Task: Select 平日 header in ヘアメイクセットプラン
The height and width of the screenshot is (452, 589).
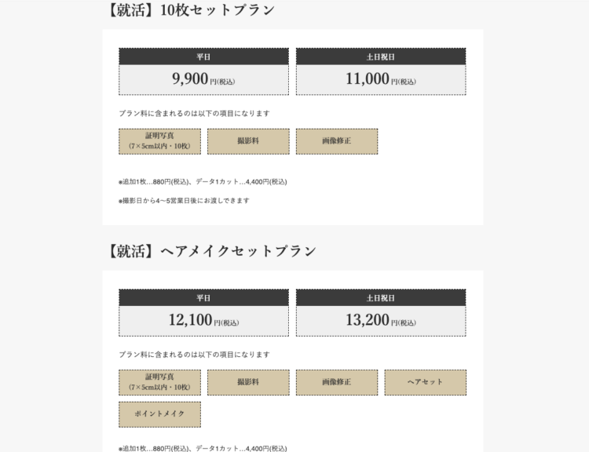Action: pyautogui.click(x=203, y=298)
